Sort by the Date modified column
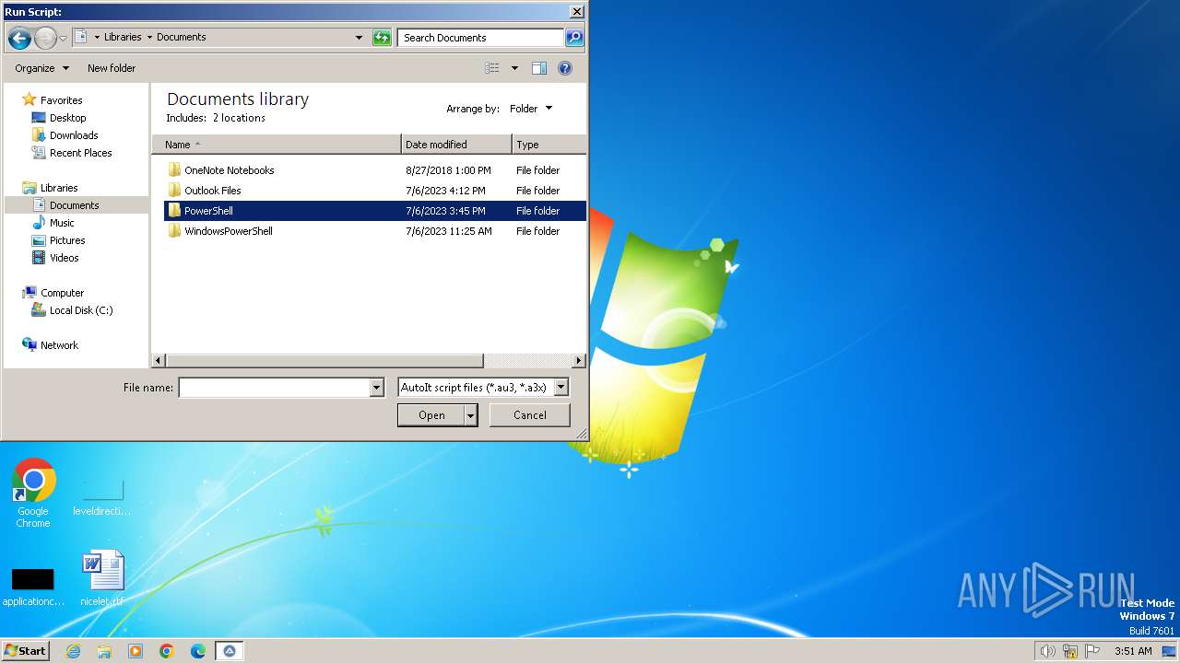This screenshot has height=663, width=1180. click(x=456, y=145)
